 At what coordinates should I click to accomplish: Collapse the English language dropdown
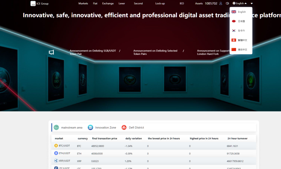click(240, 4)
